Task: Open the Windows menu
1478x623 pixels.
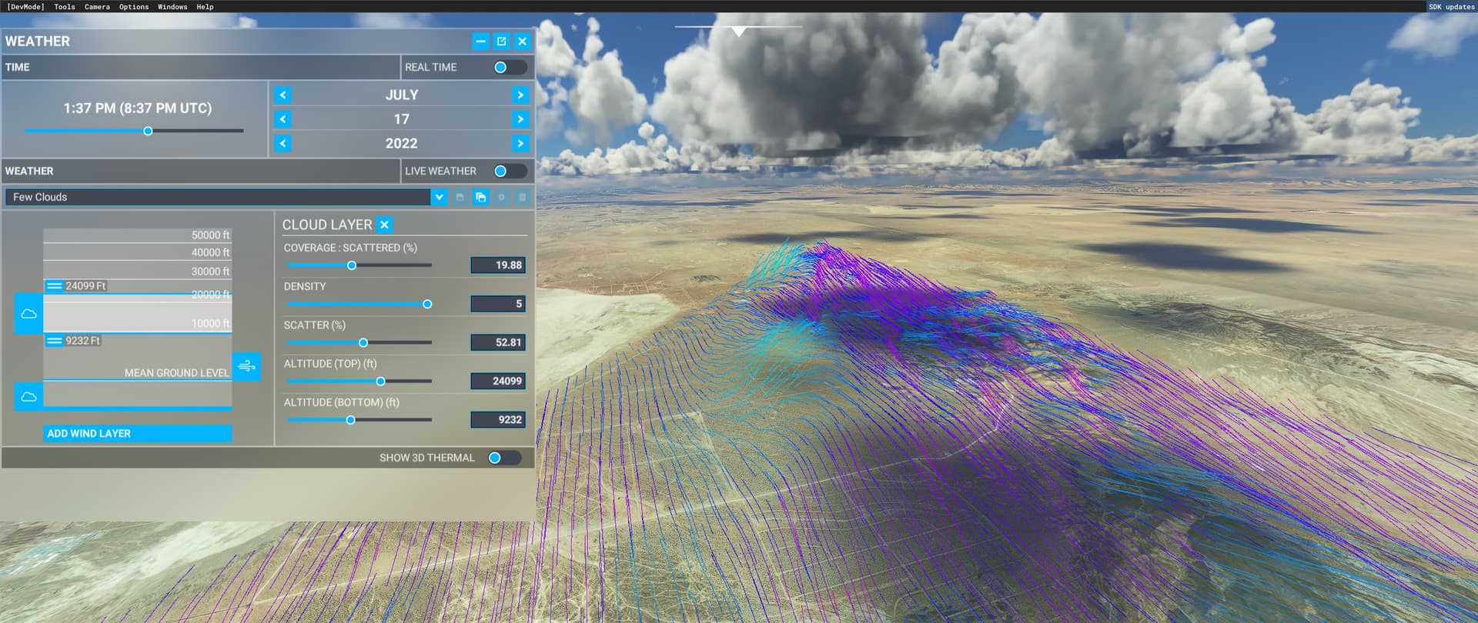Action: tap(172, 6)
